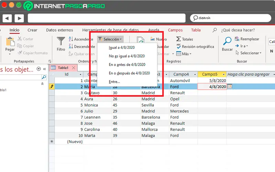Choose No es igual a 4/8/2020
The width and height of the screenshot is (275, 172).
click(x=127, y=56)
